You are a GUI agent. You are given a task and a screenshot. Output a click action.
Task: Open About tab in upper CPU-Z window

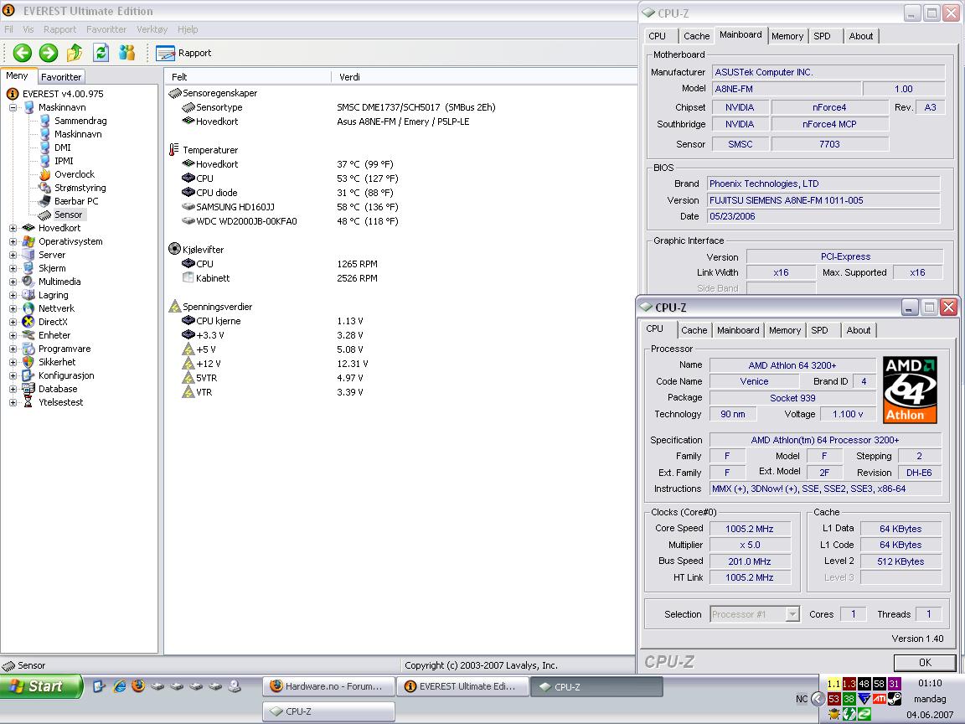861,36
